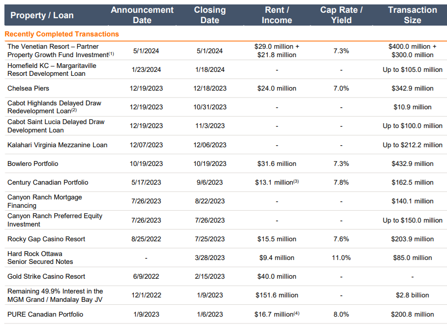Screen dimensions: 447x325
Task: Click closing date '7/25/2023'
Action: click(x=210, y=239)
